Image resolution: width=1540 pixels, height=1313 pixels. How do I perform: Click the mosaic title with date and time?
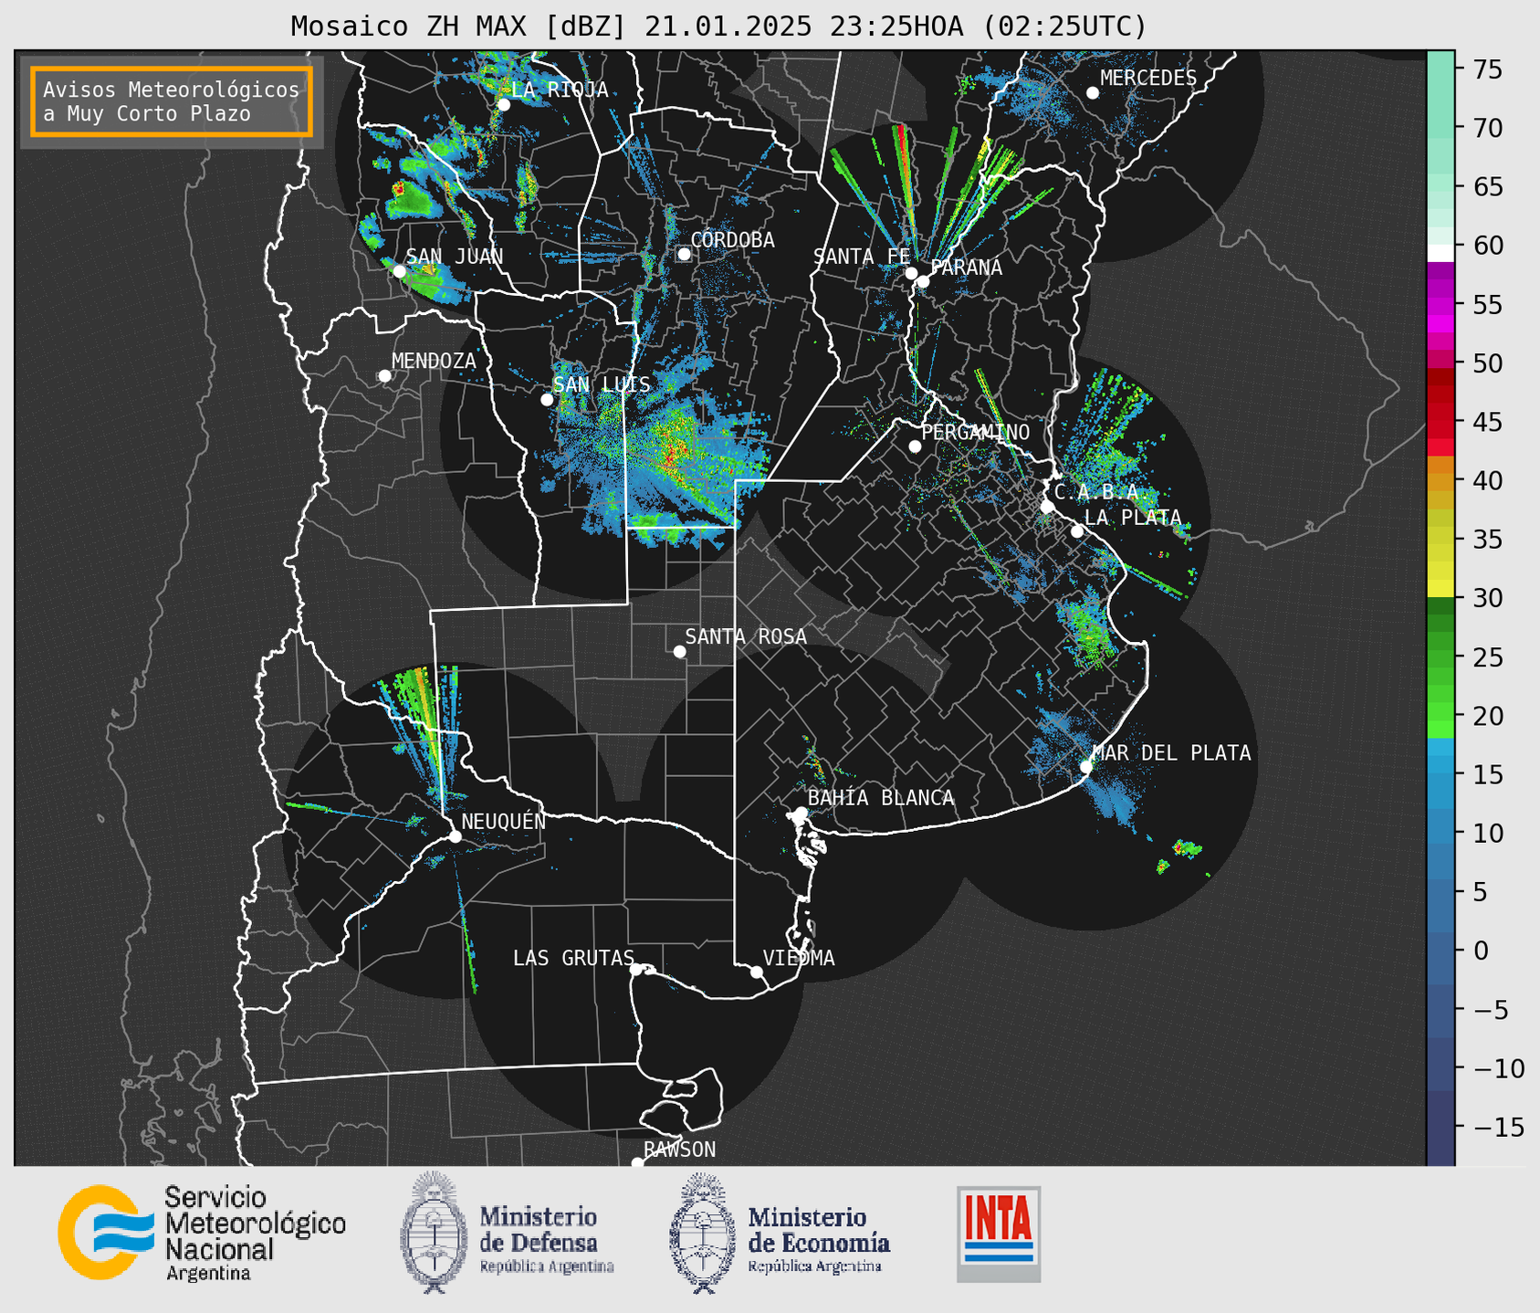718,26
